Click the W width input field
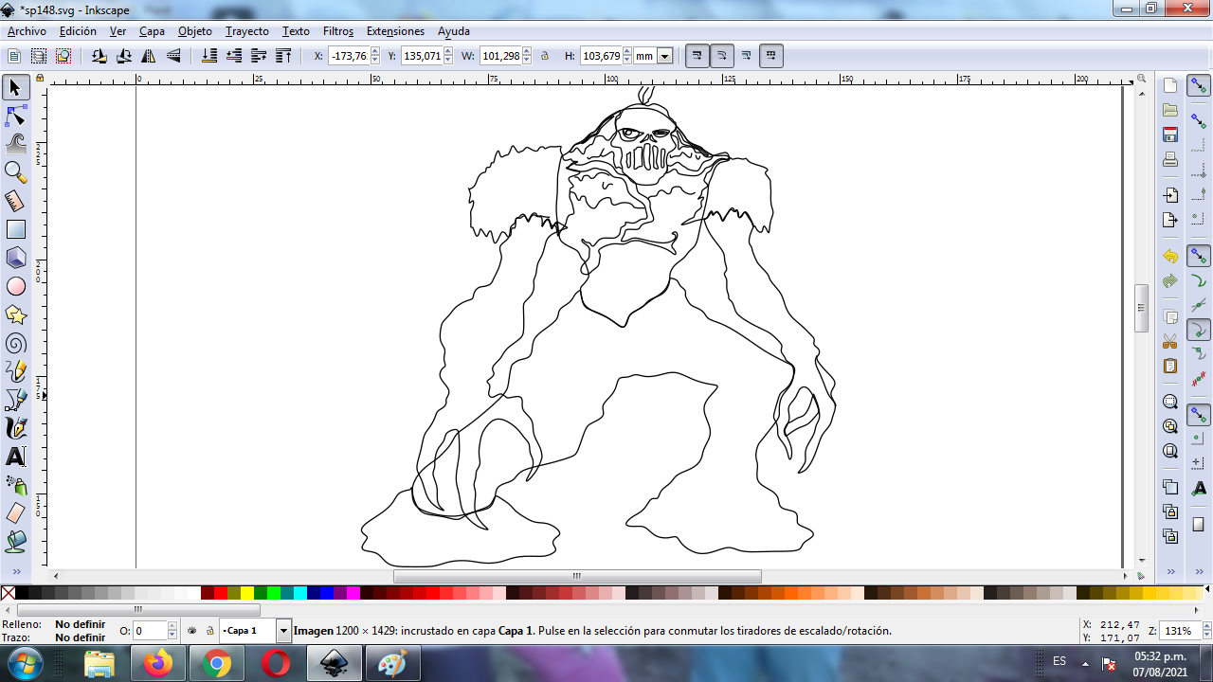This screenshot has width=1213, height=682. pos(500,56)
